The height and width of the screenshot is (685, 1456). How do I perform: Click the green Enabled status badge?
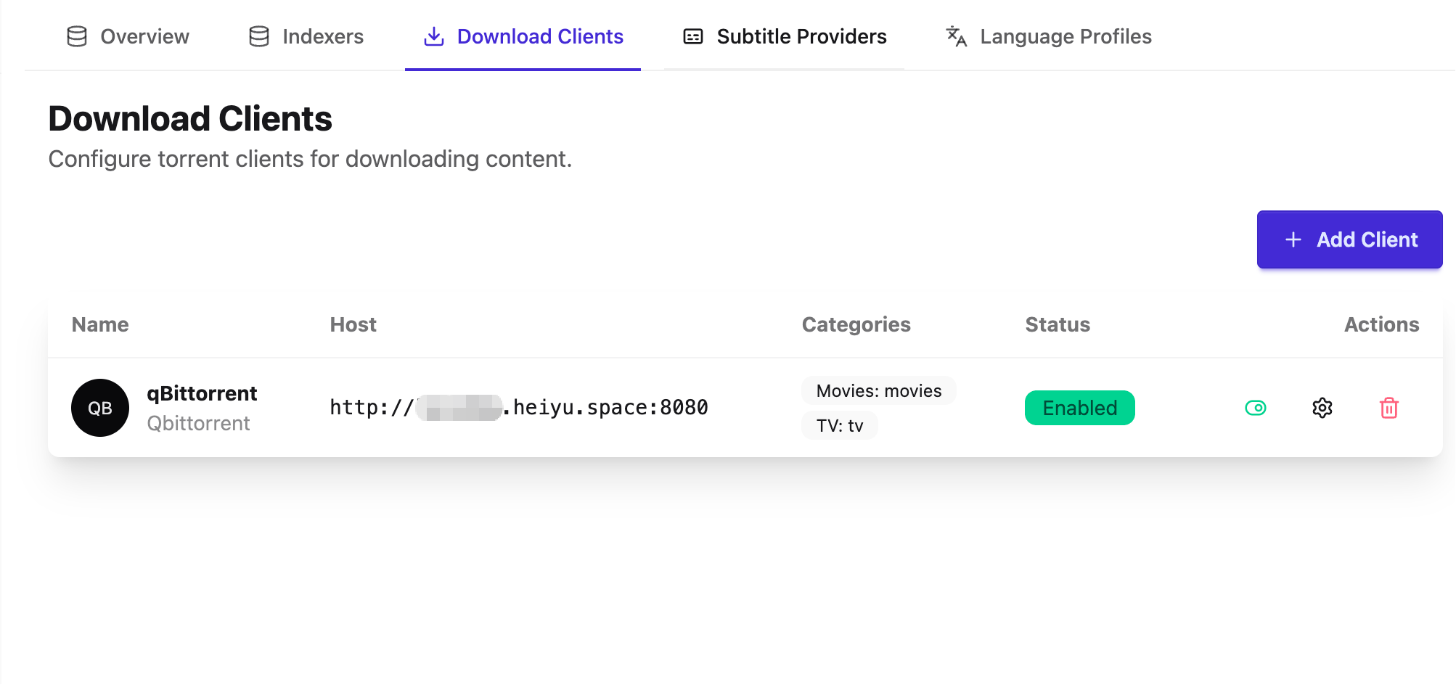1079,408
